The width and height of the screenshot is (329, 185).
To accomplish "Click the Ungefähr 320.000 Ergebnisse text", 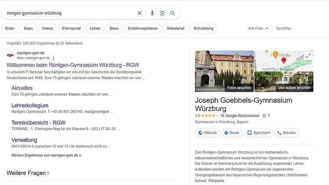I will (x=45, y=43).
